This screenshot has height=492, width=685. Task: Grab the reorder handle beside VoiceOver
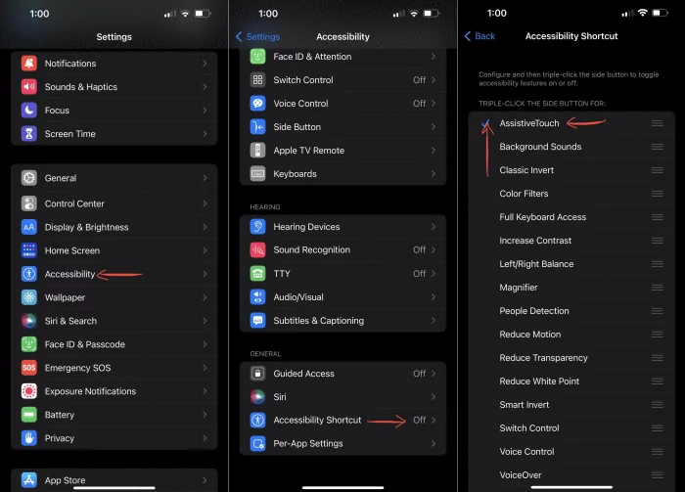[x=658, y=475]
